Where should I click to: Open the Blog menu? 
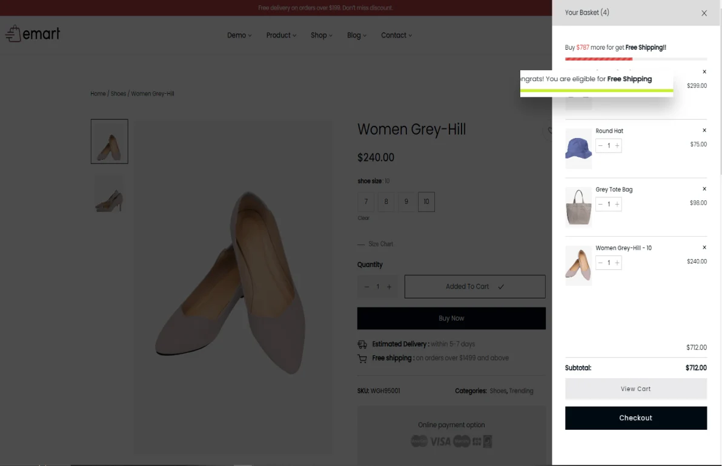pyautogui.click(x=357, y=35)
